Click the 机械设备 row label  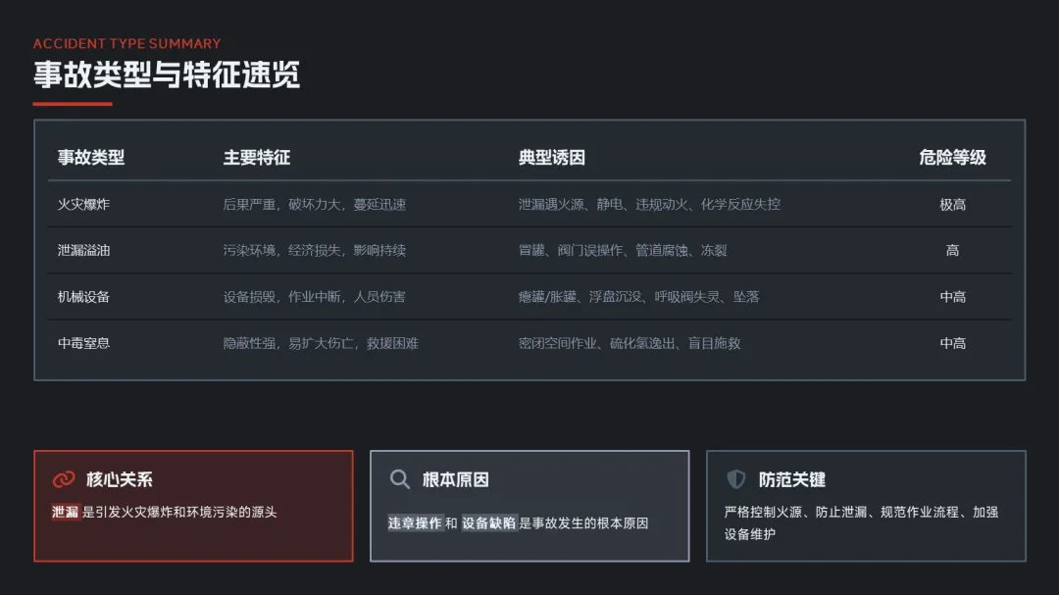pyautogui.click(x=83, y=296)
